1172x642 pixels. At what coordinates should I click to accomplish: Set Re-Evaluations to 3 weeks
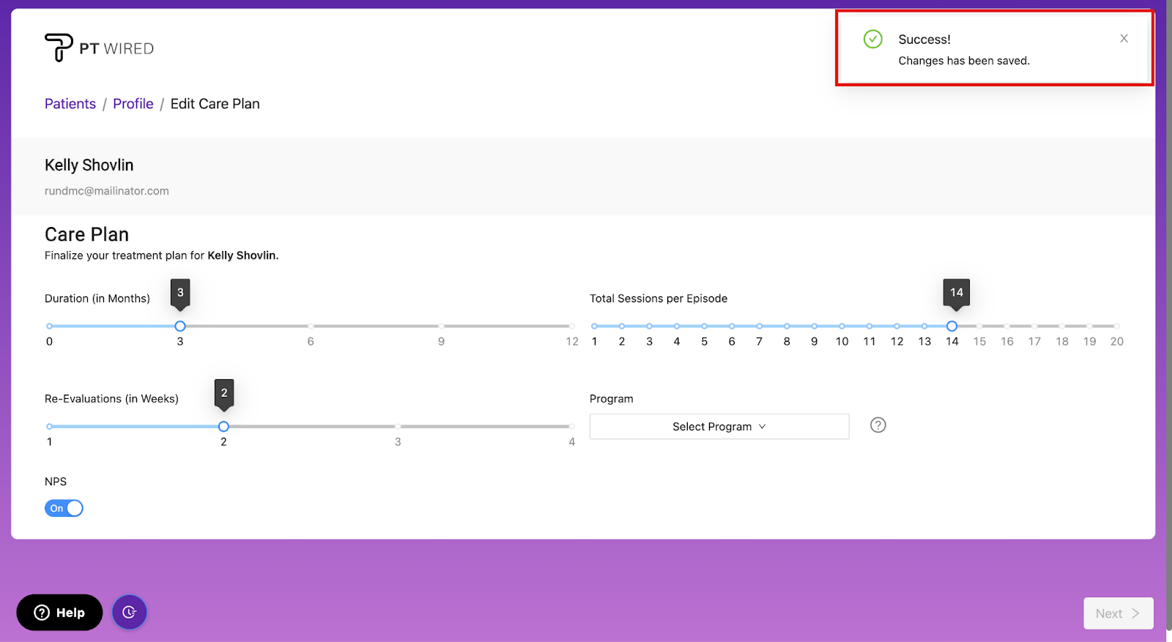tap(398, 427)
